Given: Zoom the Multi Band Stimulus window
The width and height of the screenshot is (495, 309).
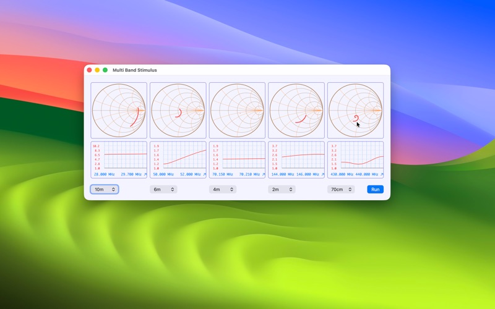Looking at the screenshot, I should coord(105,70).
